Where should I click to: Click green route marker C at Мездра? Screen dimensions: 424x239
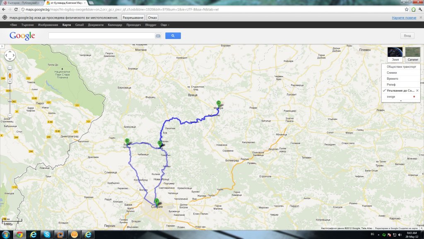[x=219, y=103]
